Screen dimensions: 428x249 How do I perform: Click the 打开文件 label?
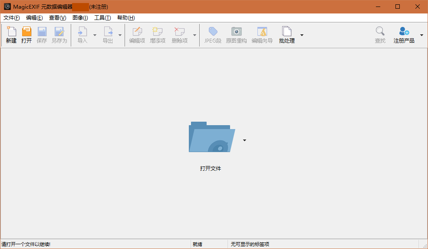click(x=211, y=168)
